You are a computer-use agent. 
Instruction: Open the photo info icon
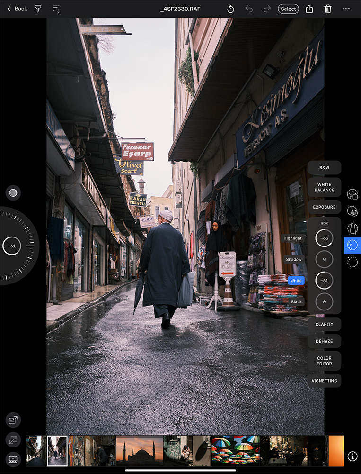(352, 456)
